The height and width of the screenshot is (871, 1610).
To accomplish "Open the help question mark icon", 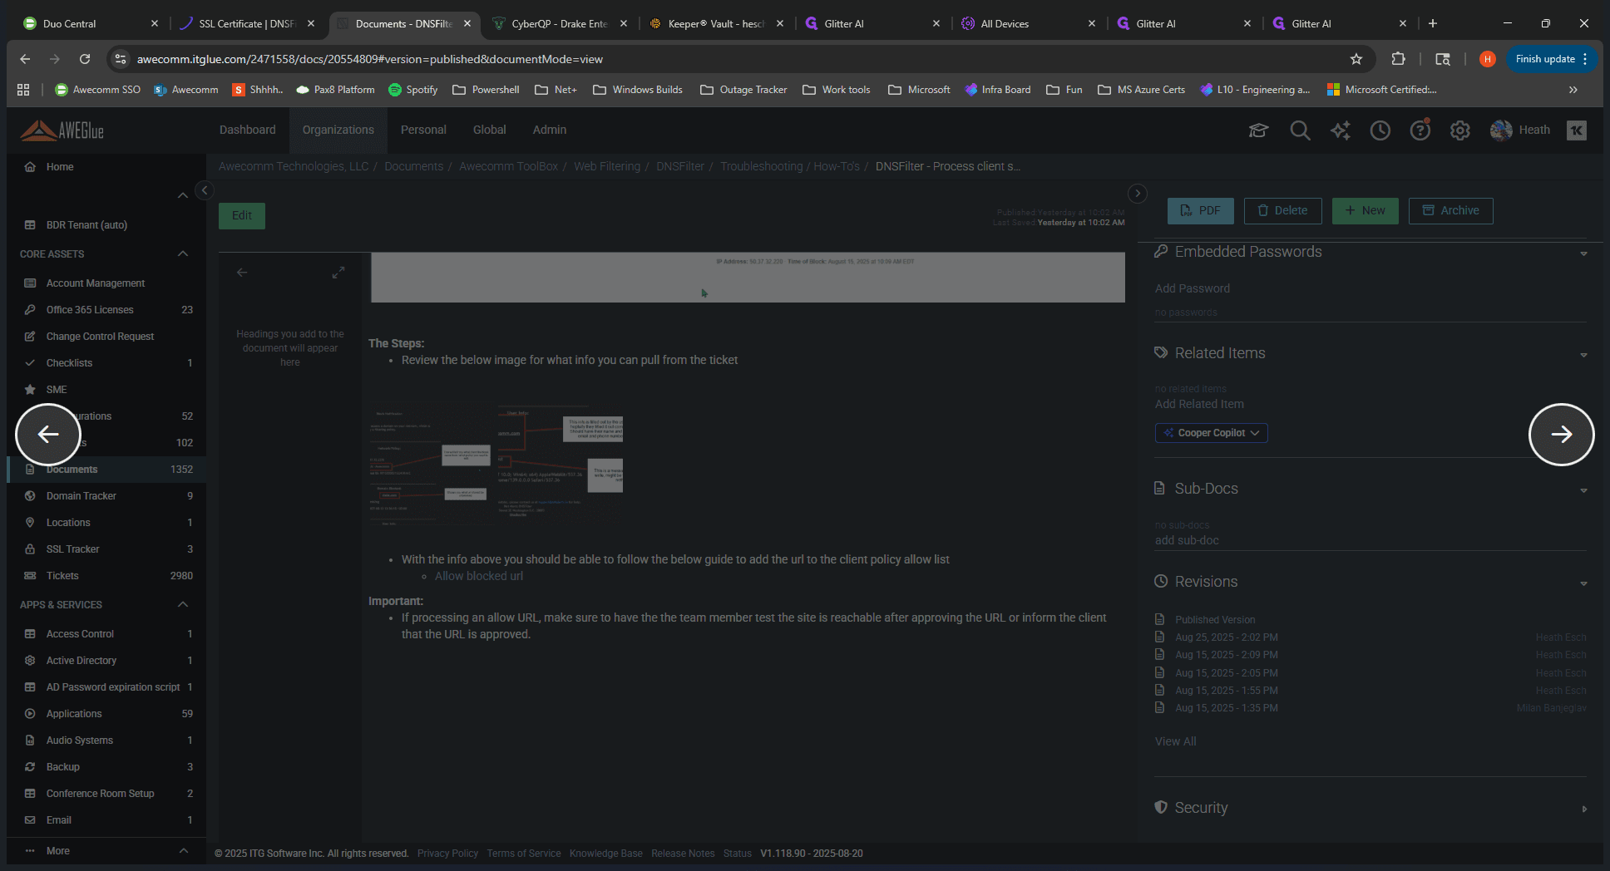I will pos(1420,130).
